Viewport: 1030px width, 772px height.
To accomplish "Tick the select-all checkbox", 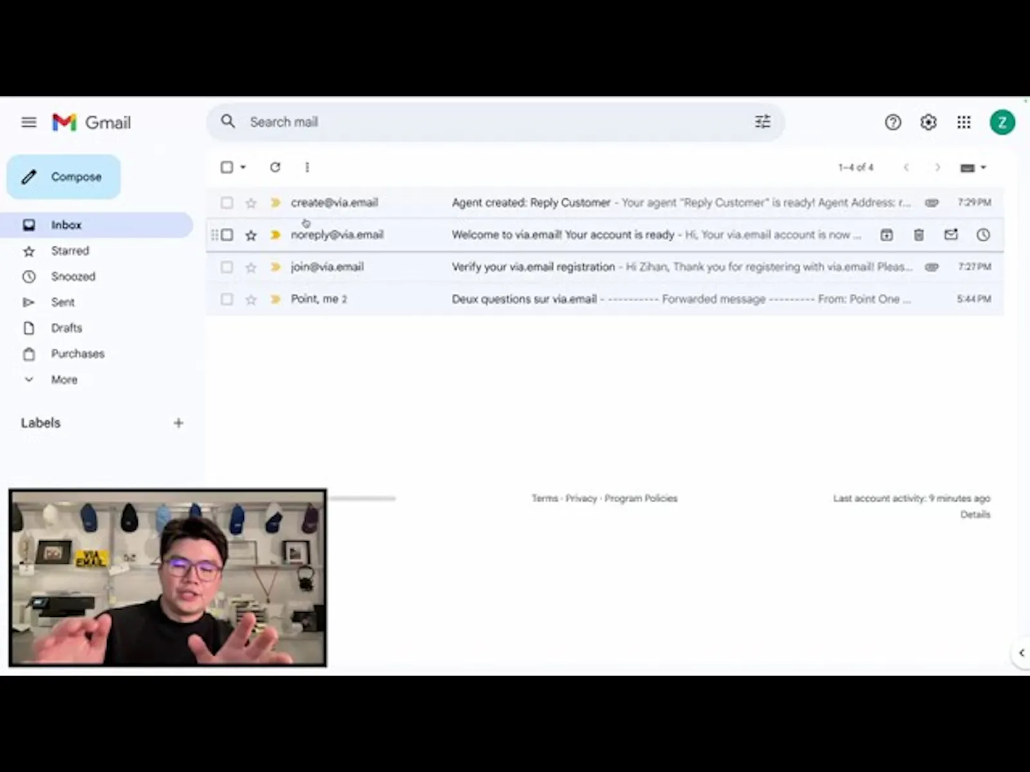I will click(227, 167).
